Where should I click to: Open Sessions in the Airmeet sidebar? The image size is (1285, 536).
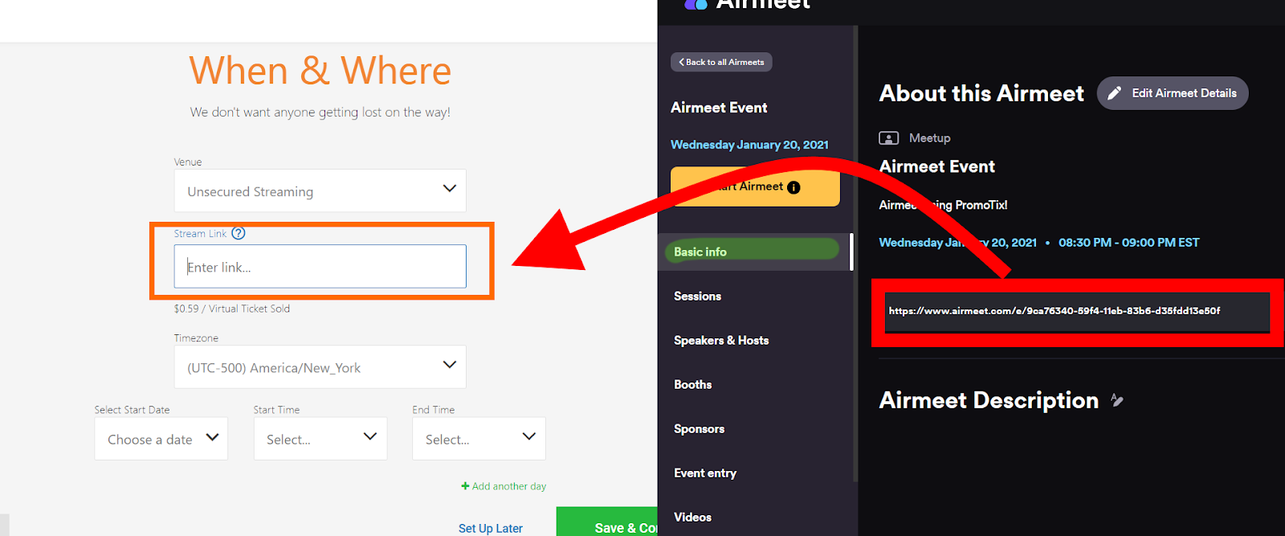click(697, 296)
